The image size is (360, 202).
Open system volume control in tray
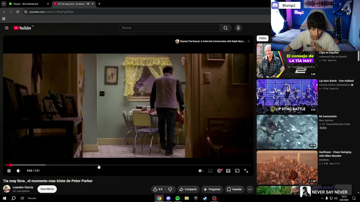[x=336, y=198]
